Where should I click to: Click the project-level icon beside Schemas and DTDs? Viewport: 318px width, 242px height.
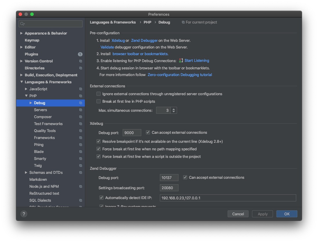point(81,173)
